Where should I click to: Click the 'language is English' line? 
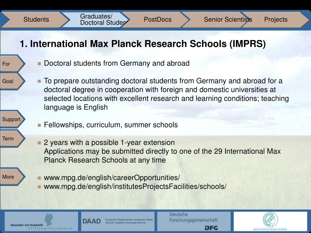click(76, 107)
